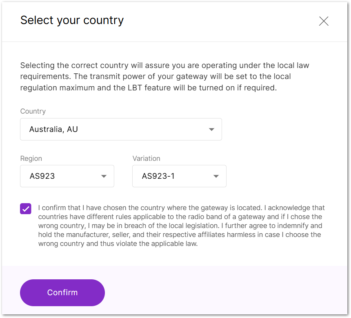
Task: Expand the Region dropdown showing AS923
Action: [x=67, y=176]
